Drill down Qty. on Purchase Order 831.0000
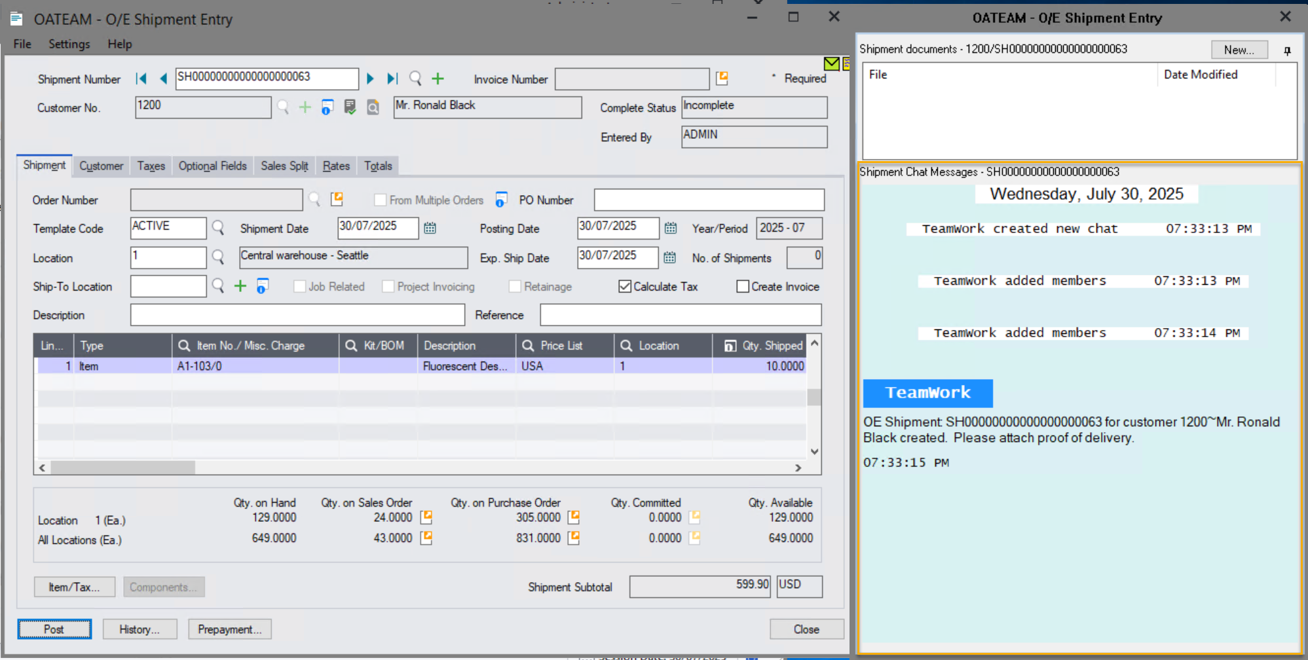 574,538
